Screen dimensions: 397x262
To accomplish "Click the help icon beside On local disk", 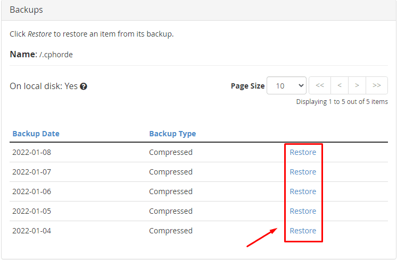I will click(x=84, y=86).
